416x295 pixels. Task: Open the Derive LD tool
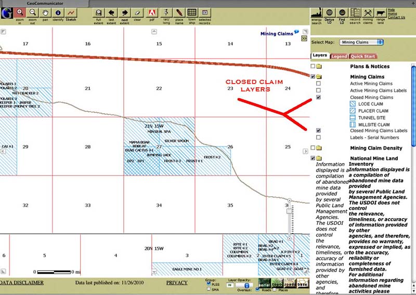(329, 12)
